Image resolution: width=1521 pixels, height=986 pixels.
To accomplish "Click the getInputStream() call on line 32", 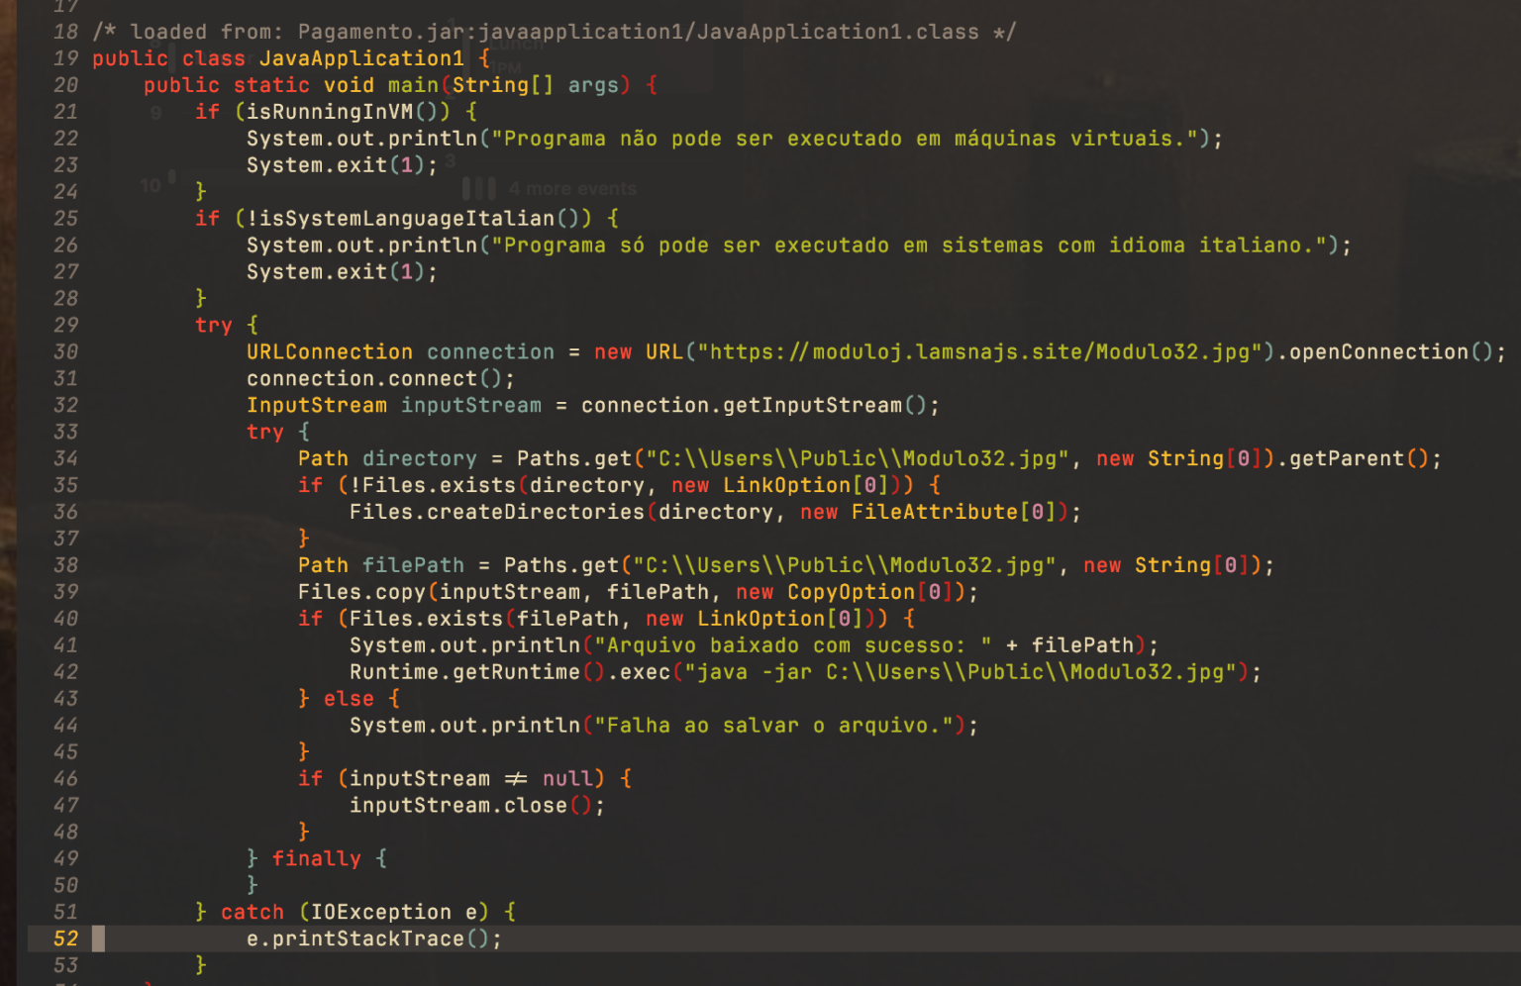I will point(824,406).
